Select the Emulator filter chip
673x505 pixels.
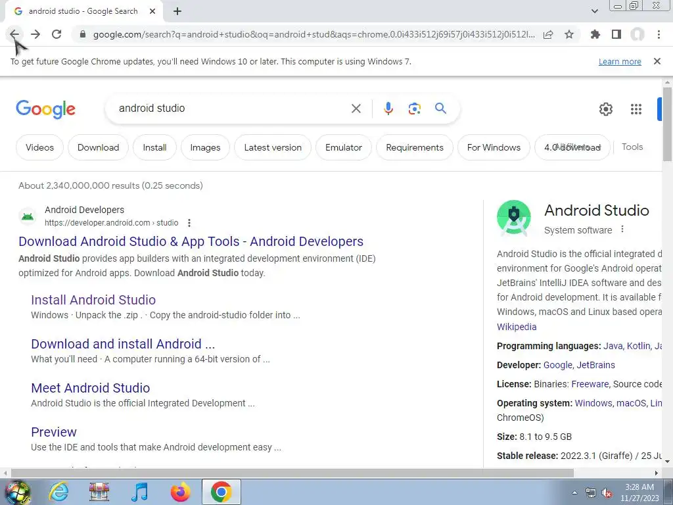(343, 147)
